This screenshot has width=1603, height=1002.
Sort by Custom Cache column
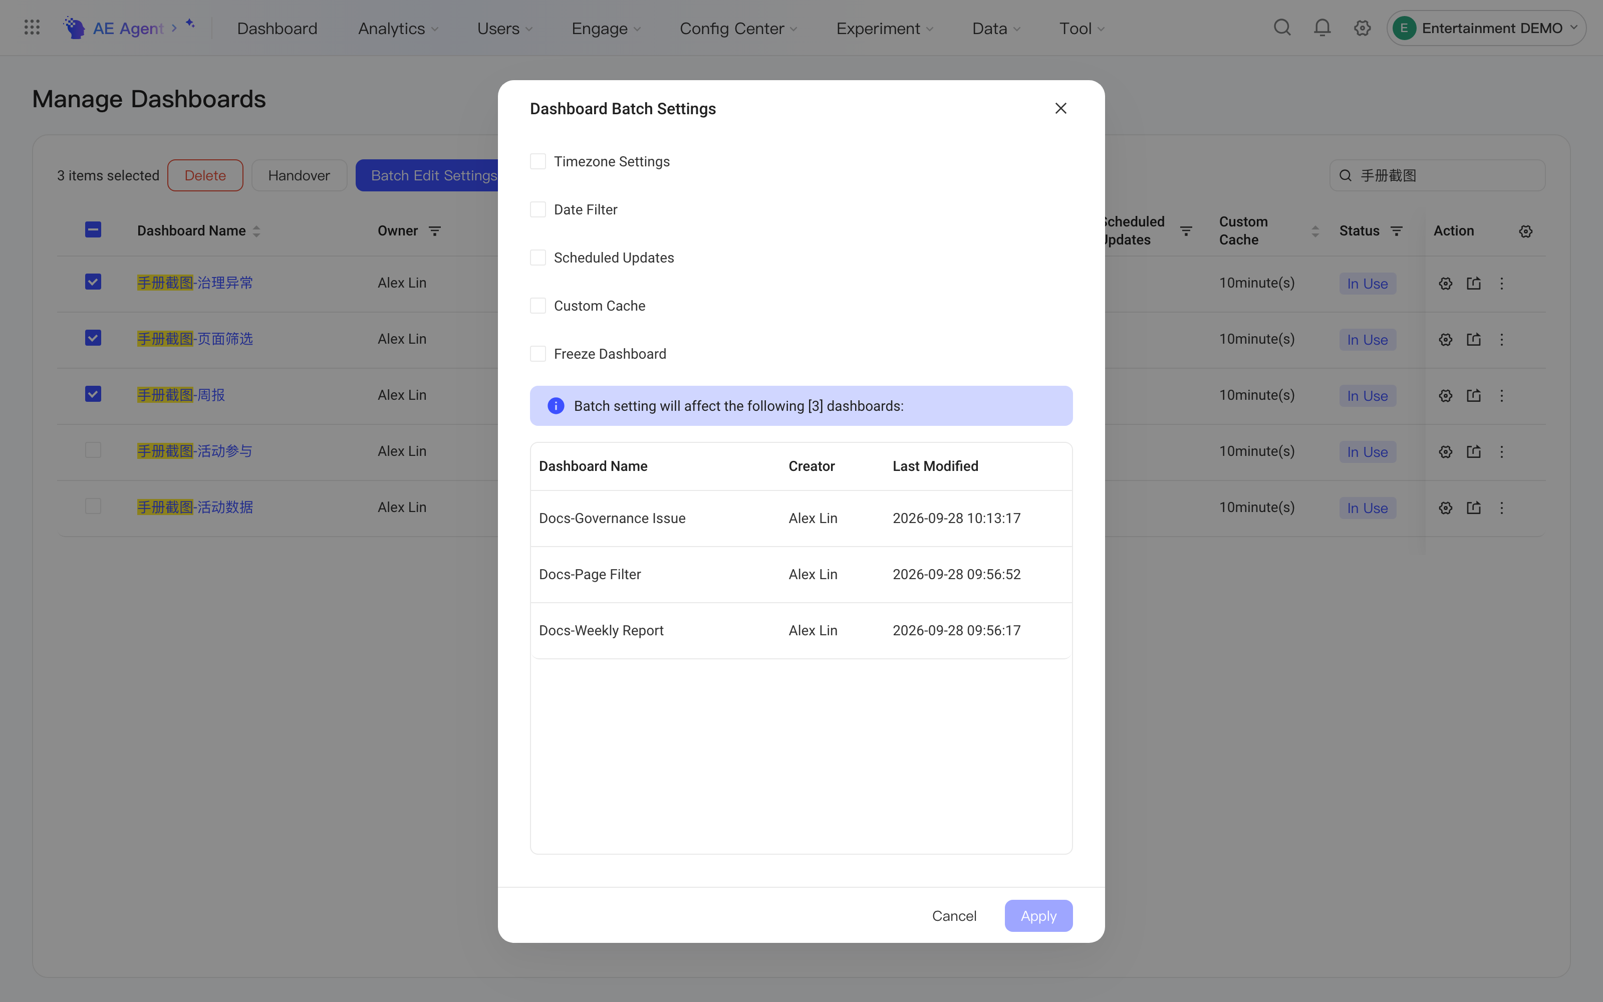point(1315,231)
